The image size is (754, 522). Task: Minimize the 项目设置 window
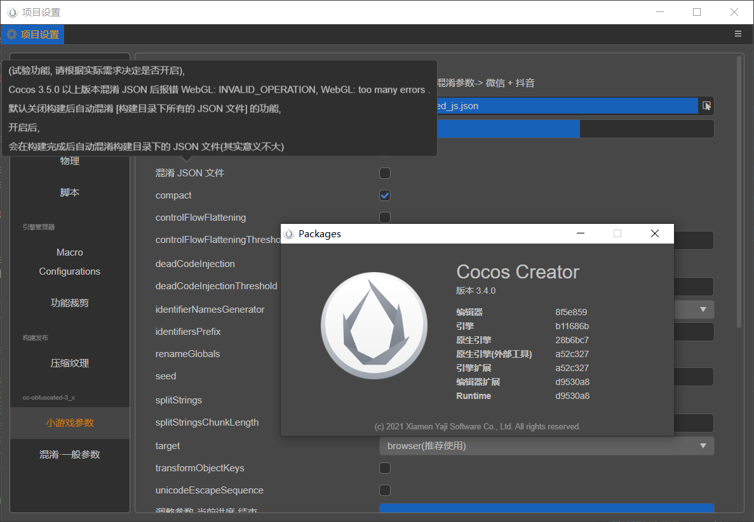pos(660,12)
